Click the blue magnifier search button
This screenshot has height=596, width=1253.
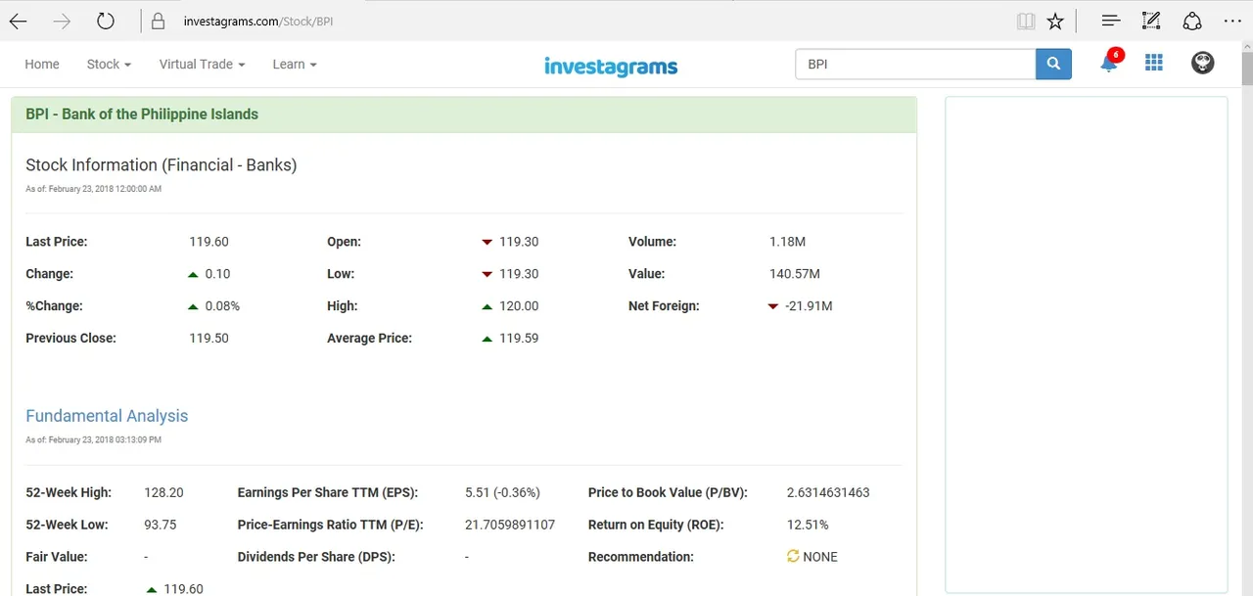tap(1053, 64)
